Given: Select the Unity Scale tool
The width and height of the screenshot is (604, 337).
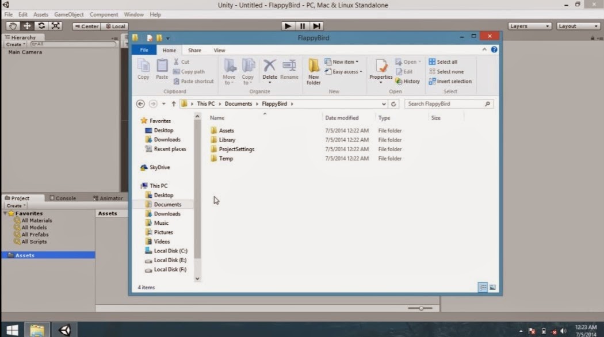Looking at the screenshot, I should (55, 26).
